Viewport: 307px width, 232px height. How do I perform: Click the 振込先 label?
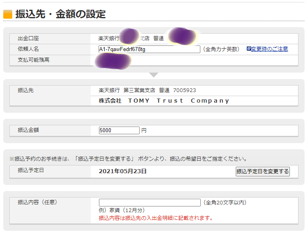click(26, 90)
